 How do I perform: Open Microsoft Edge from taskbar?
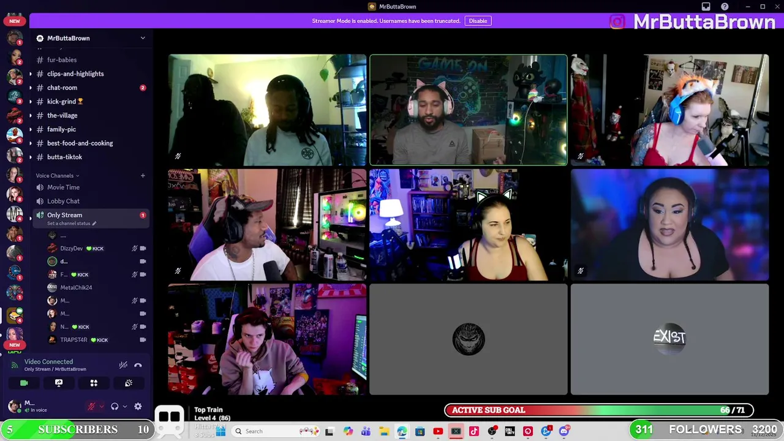pyautogui.click(x=402, y=431)
